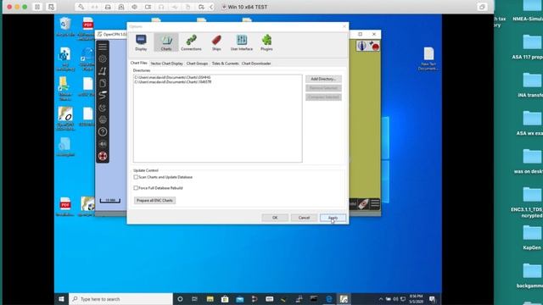Open the Recycle Bin on Windows desktop
The height and width of the screenshot is (305, 543).
65,27
